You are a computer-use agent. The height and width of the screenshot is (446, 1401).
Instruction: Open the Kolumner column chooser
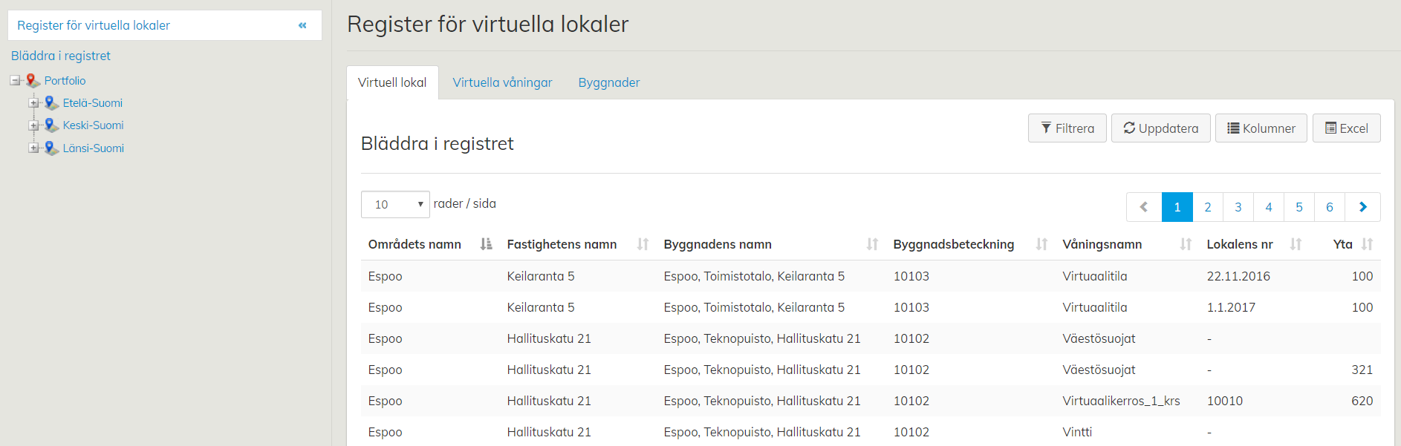point(1261,128)
